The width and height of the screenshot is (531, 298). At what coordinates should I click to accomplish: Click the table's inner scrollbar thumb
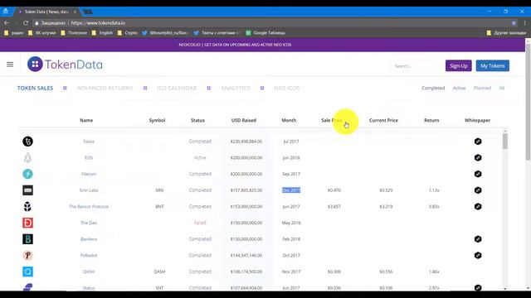[x=505, y=141]
